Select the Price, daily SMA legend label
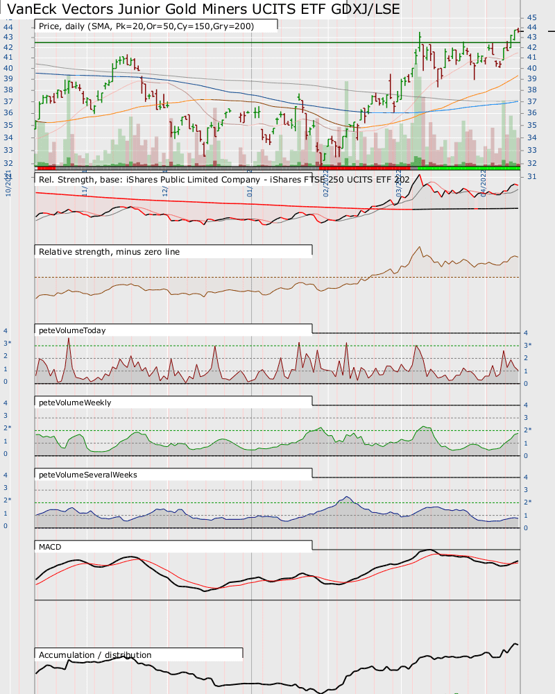555x694 pixels. point(146,26)
